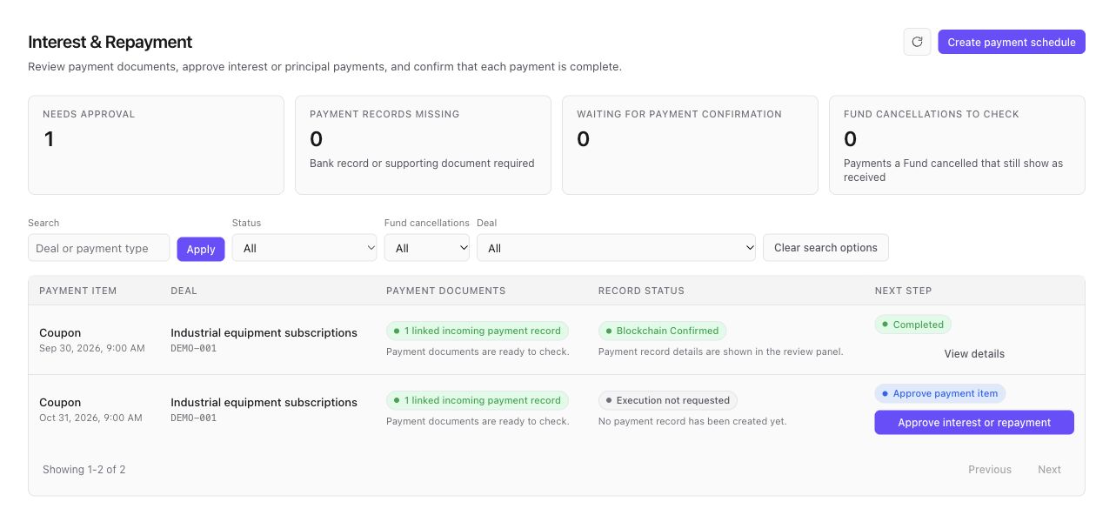1096x522 pixels.
Task: Click the Payment Item column header
Action: [78, 291]
